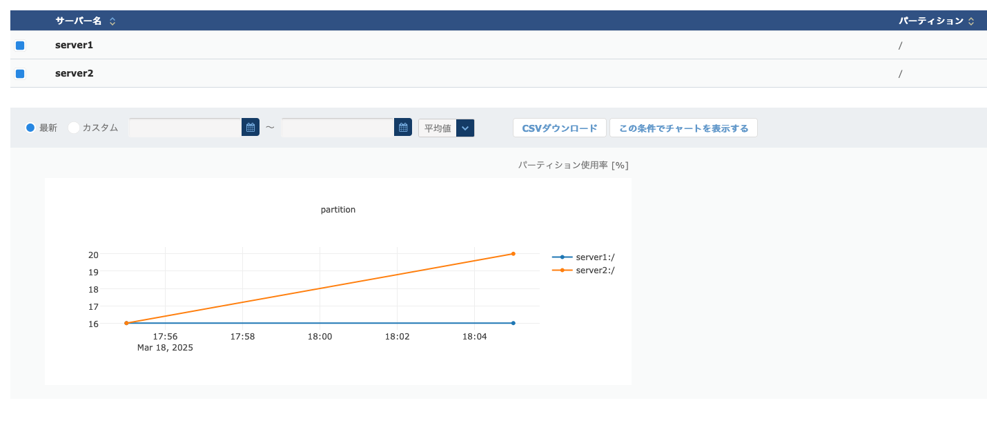Click the パーティション column header
987x423 pixels.
tap(930, 21)
